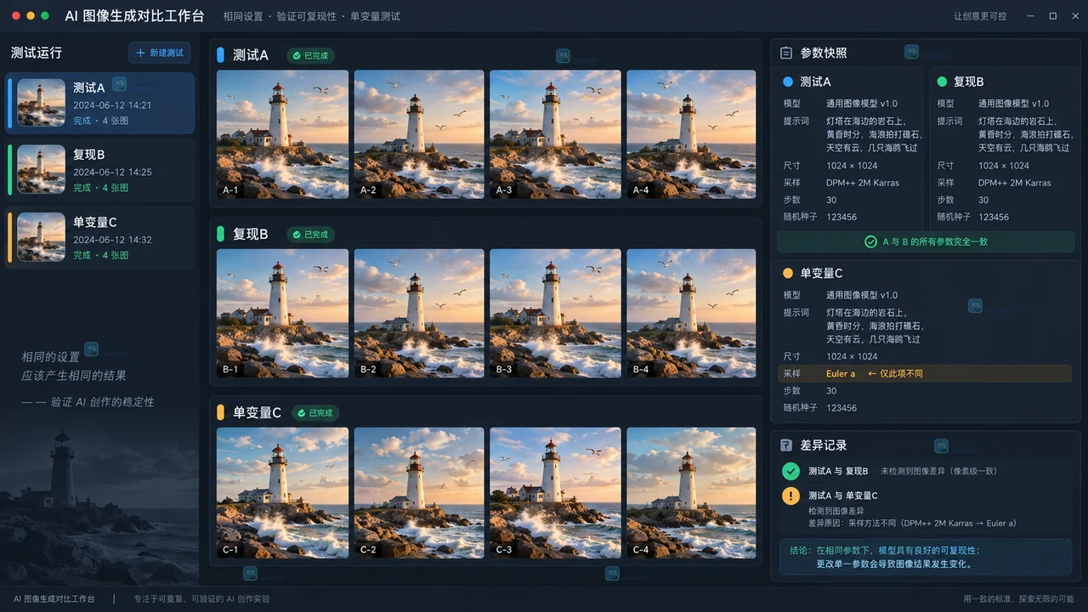This screenshot has height=612, width=1088.
Task: Click footer text 专注于可重复、可验证的 AI 创作实验
Action: 201,599
